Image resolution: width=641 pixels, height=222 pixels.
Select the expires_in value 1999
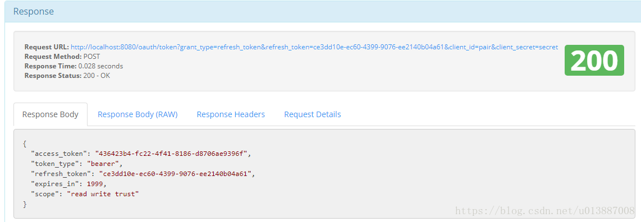pyautogui.click(x=95, y=184)
